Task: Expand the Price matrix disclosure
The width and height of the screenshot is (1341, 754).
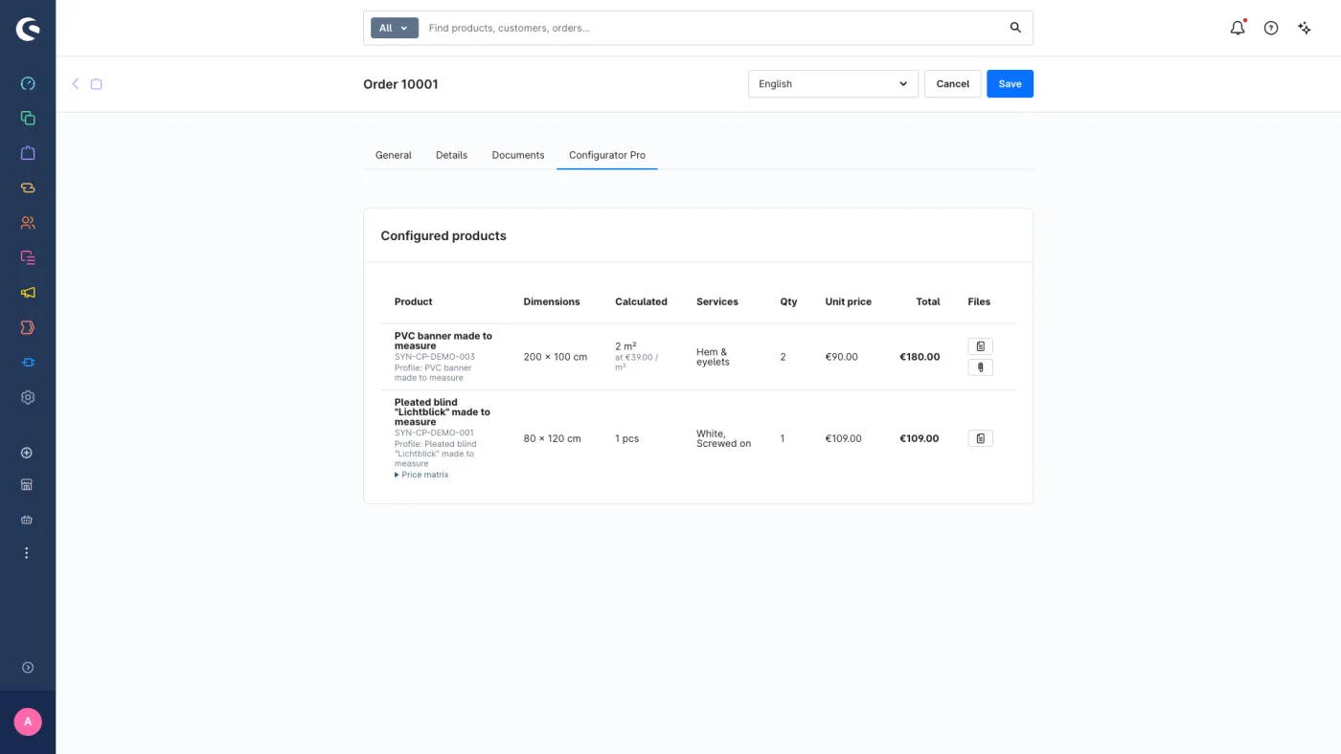Action: pos(421,475)
